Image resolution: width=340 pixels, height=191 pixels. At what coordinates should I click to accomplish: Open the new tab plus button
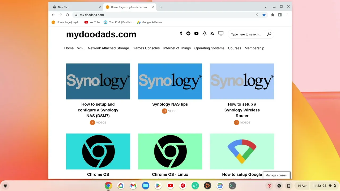pyautogui.click(x=161, y=7)
